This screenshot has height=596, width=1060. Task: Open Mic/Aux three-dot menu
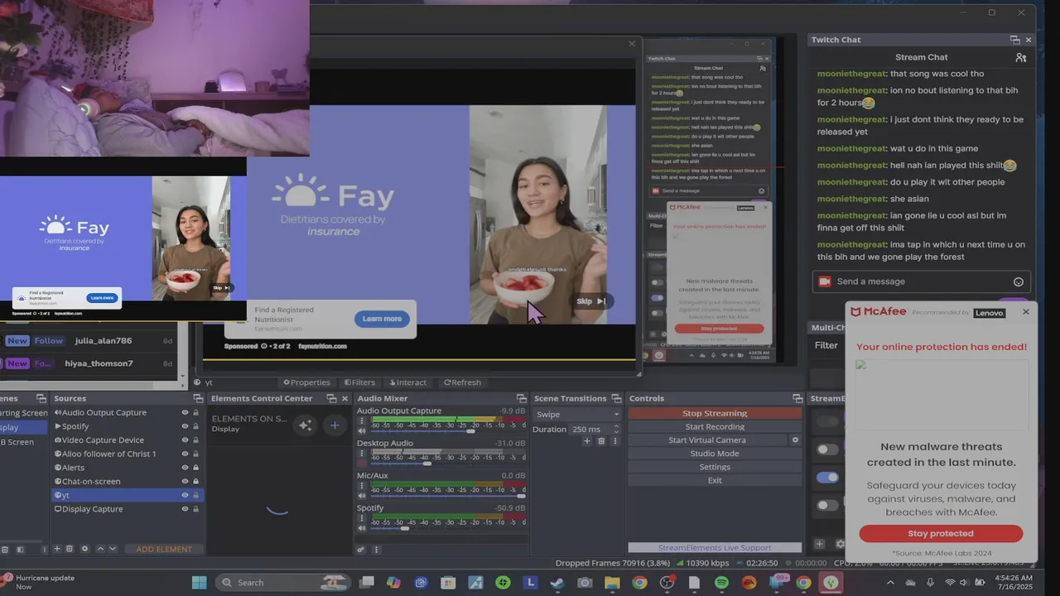point(362,486)
